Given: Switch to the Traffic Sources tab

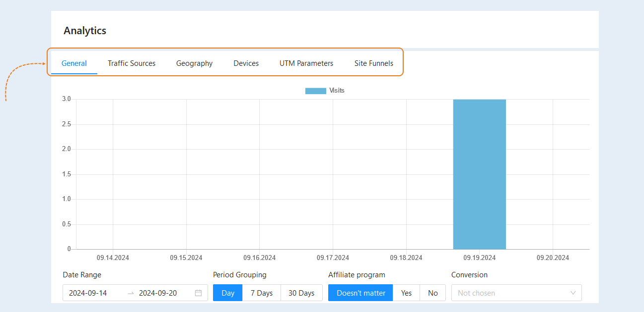Looking at the screenshot, I should 132,63.
